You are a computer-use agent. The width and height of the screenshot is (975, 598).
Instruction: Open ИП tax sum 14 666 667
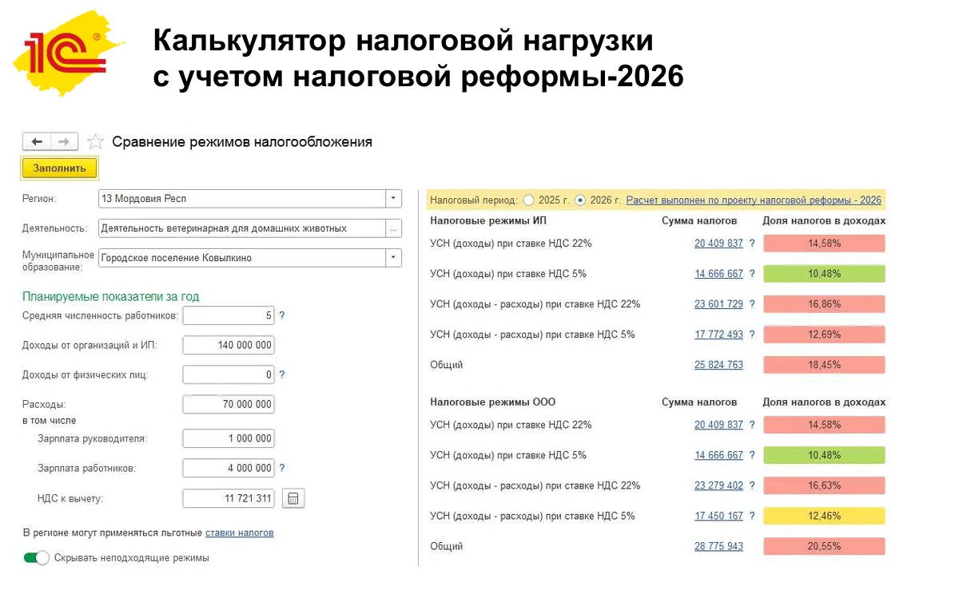coord(718,274)
